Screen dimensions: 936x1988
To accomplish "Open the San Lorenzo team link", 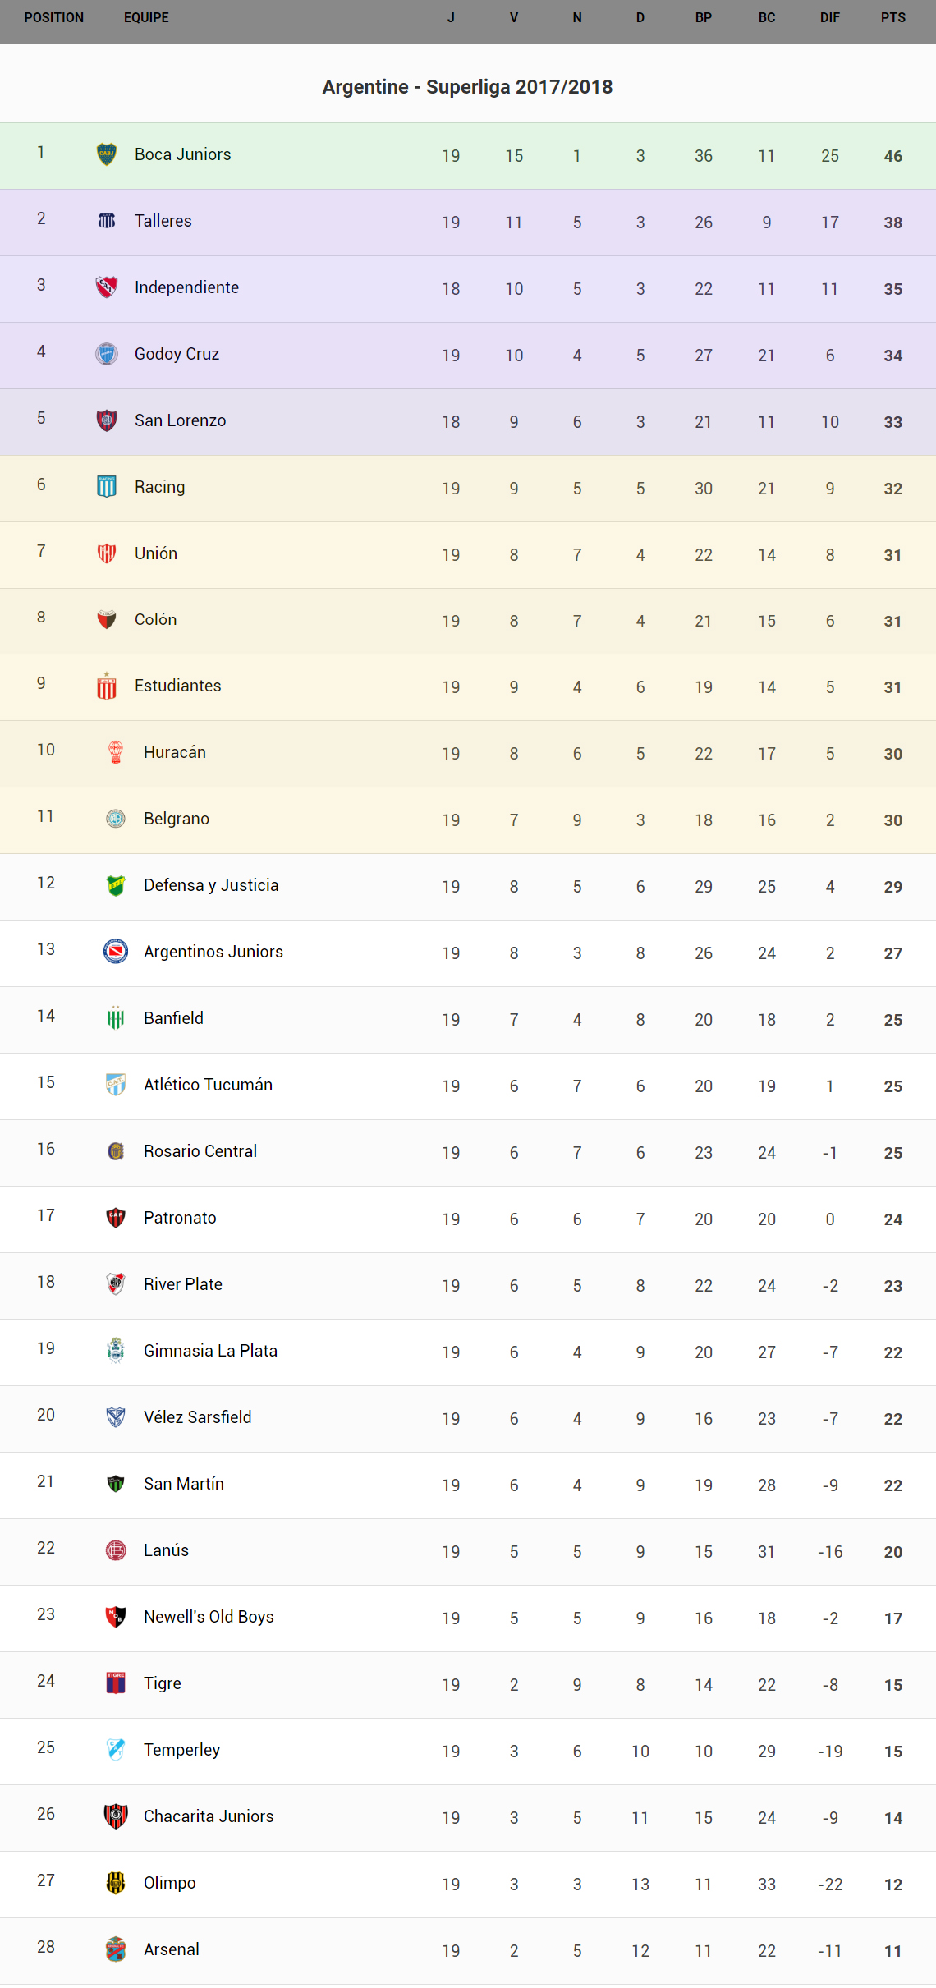I will click(x=180, y=420).
